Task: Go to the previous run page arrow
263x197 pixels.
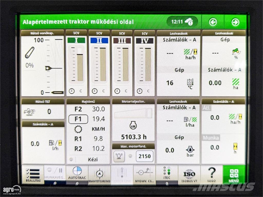Action: 213,22
